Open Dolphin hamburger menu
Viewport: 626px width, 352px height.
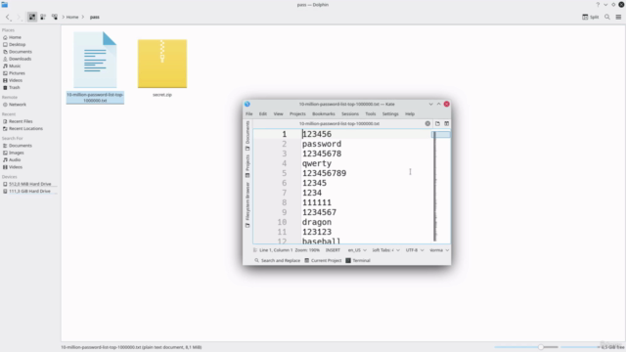[618, 18]
